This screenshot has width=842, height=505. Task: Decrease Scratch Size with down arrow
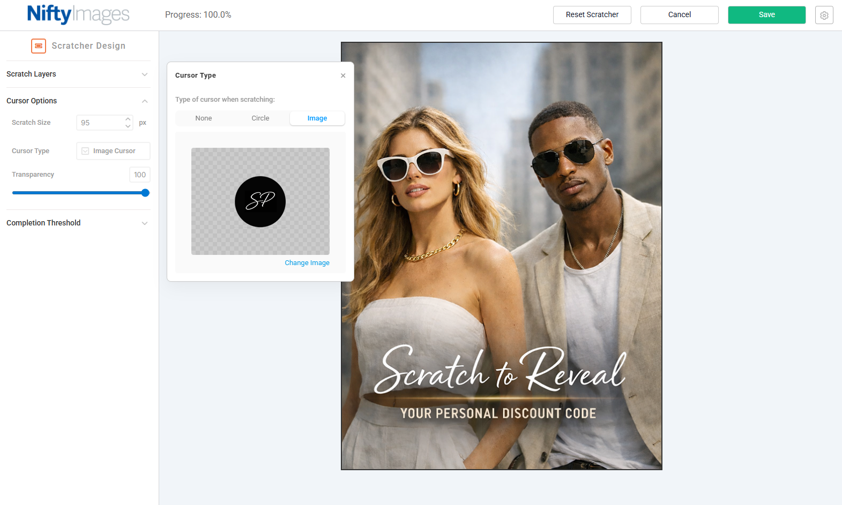click(x=128, y=126)
